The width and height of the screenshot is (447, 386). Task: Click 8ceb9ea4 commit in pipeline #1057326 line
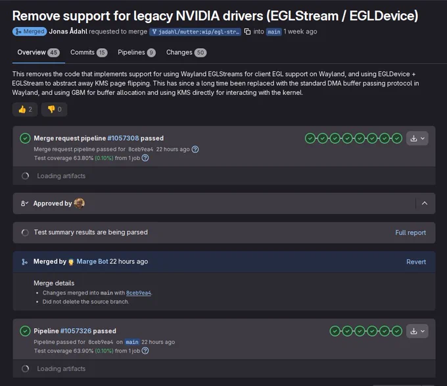(101, 343)
